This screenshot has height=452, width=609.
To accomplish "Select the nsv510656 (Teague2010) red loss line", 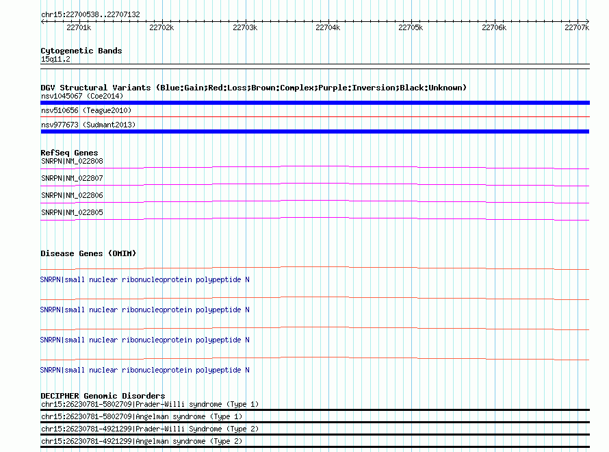I will click(x=315, y=116).
